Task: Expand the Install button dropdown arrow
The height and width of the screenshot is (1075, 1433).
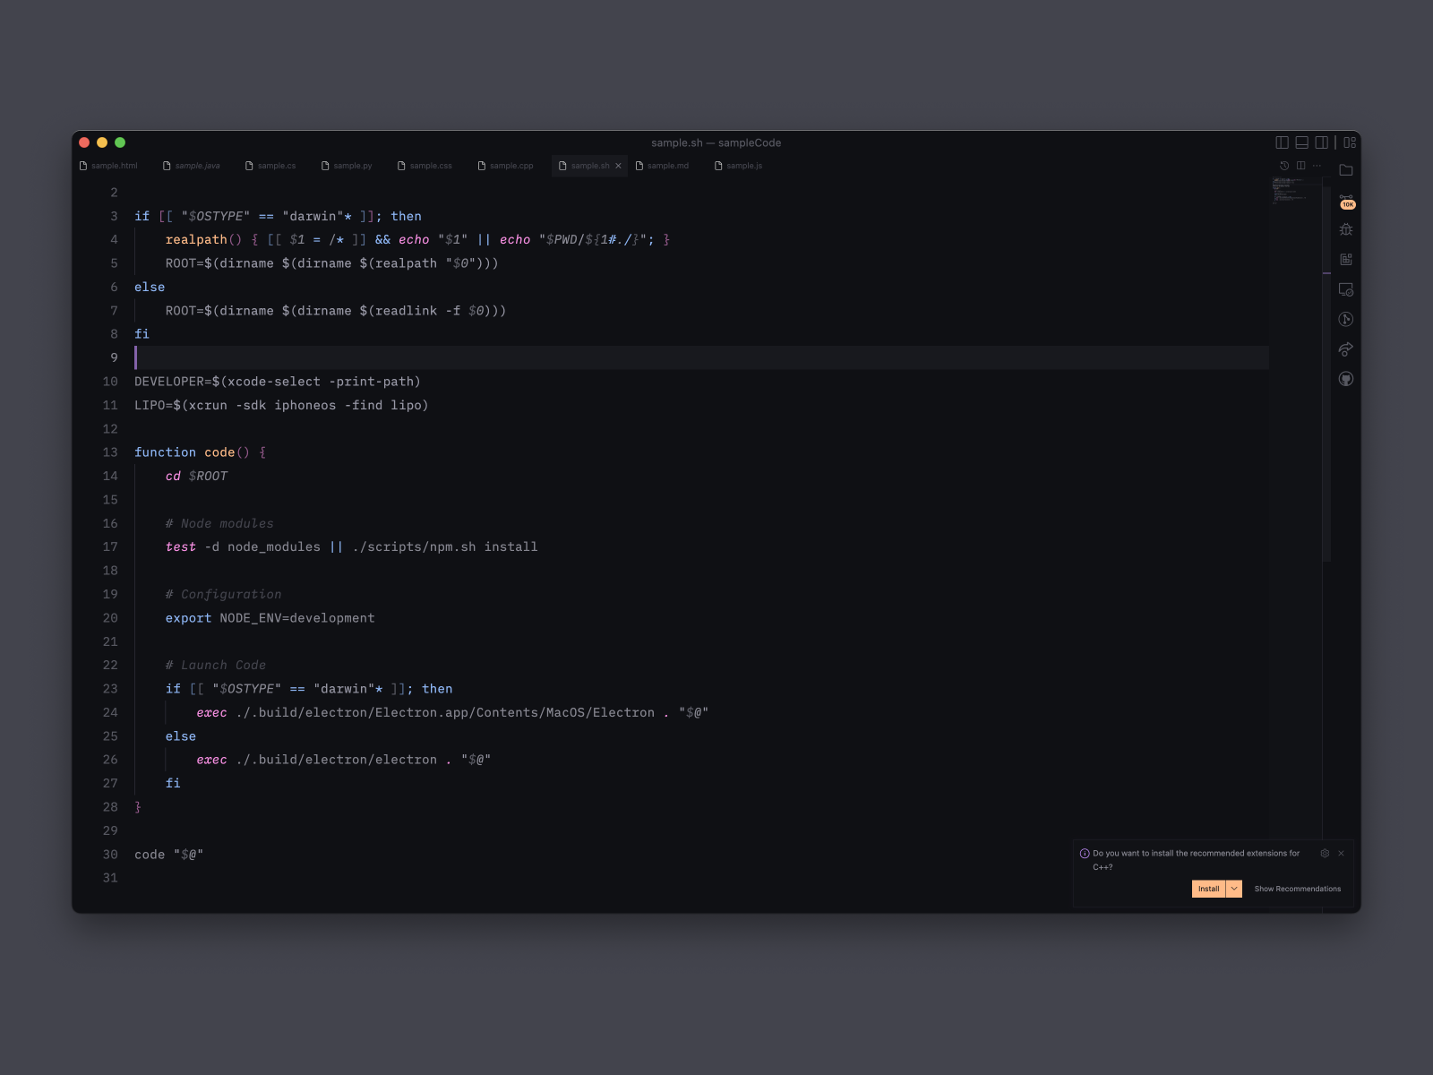Action: click(1234, 889)
